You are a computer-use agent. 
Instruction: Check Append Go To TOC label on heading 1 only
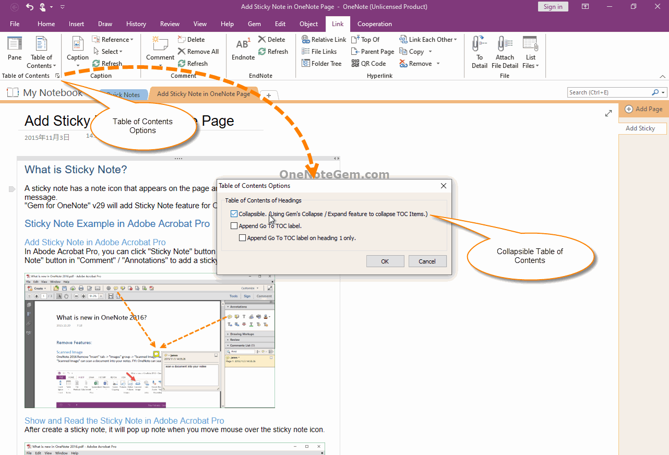coord(242,237)
